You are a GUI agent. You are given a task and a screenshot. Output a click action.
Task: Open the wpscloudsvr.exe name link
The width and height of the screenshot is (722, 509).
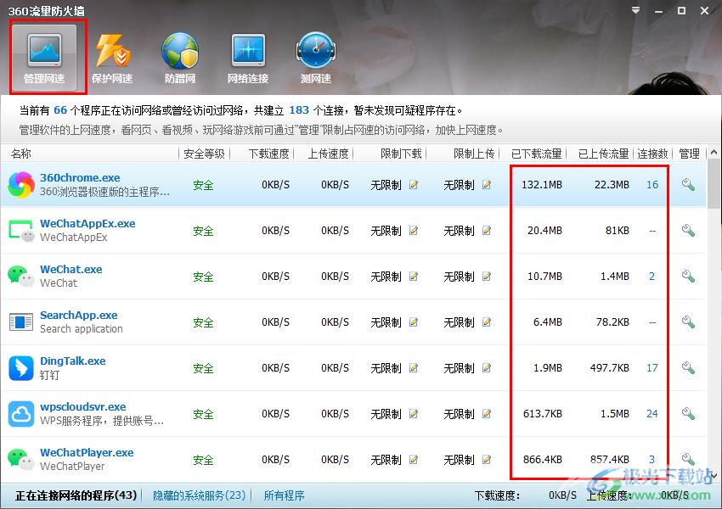83,406
